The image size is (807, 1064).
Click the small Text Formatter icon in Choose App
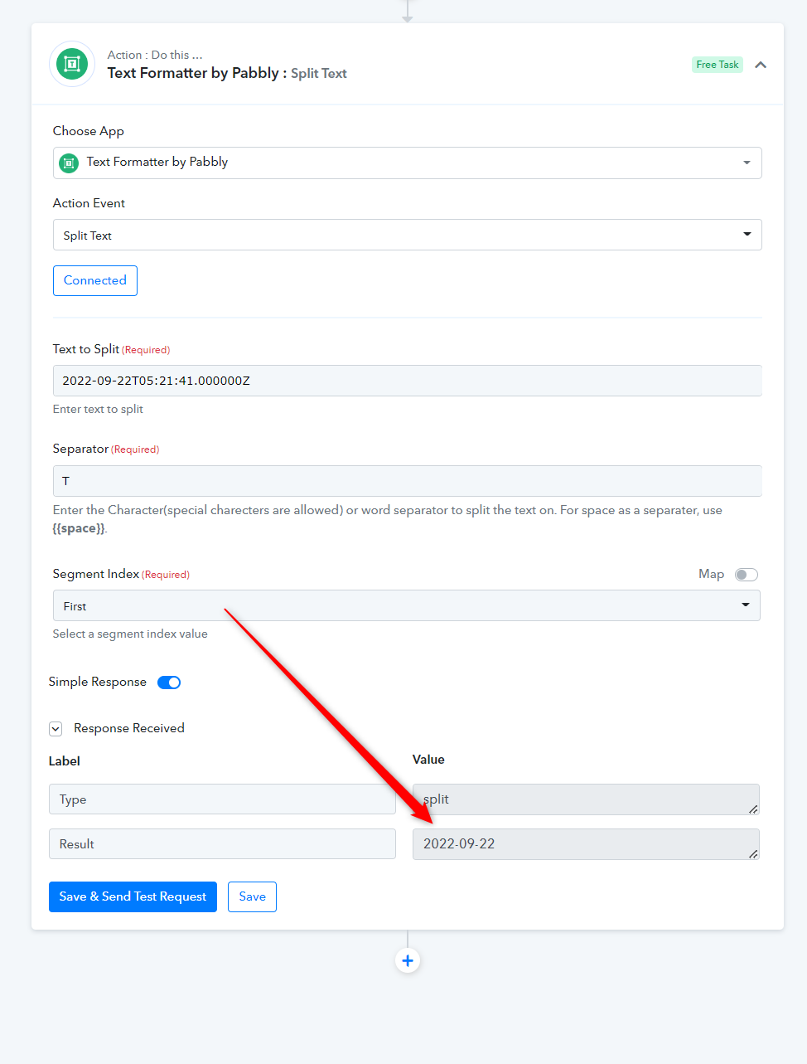point(70,163)
